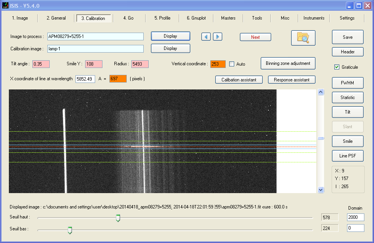The height and width of the screenshot is (243, 374).
Task: Switch to the Tools tab
Action: click(x=257, y=18)
